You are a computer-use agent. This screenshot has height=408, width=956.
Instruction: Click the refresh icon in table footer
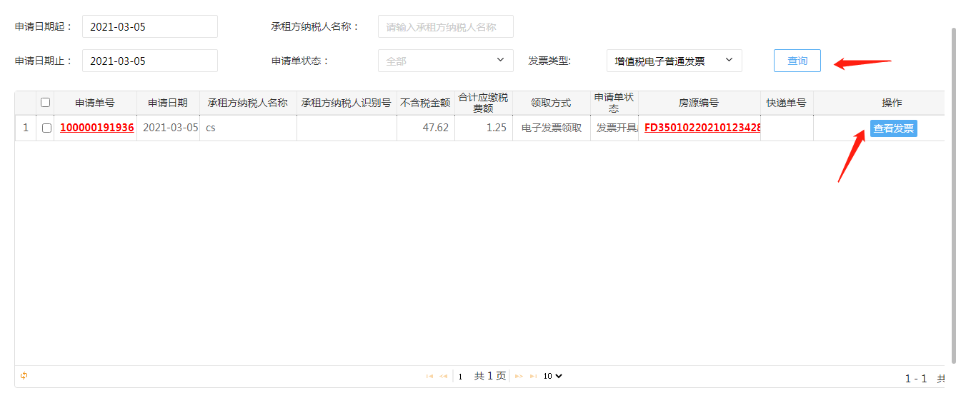click(24, 376)
